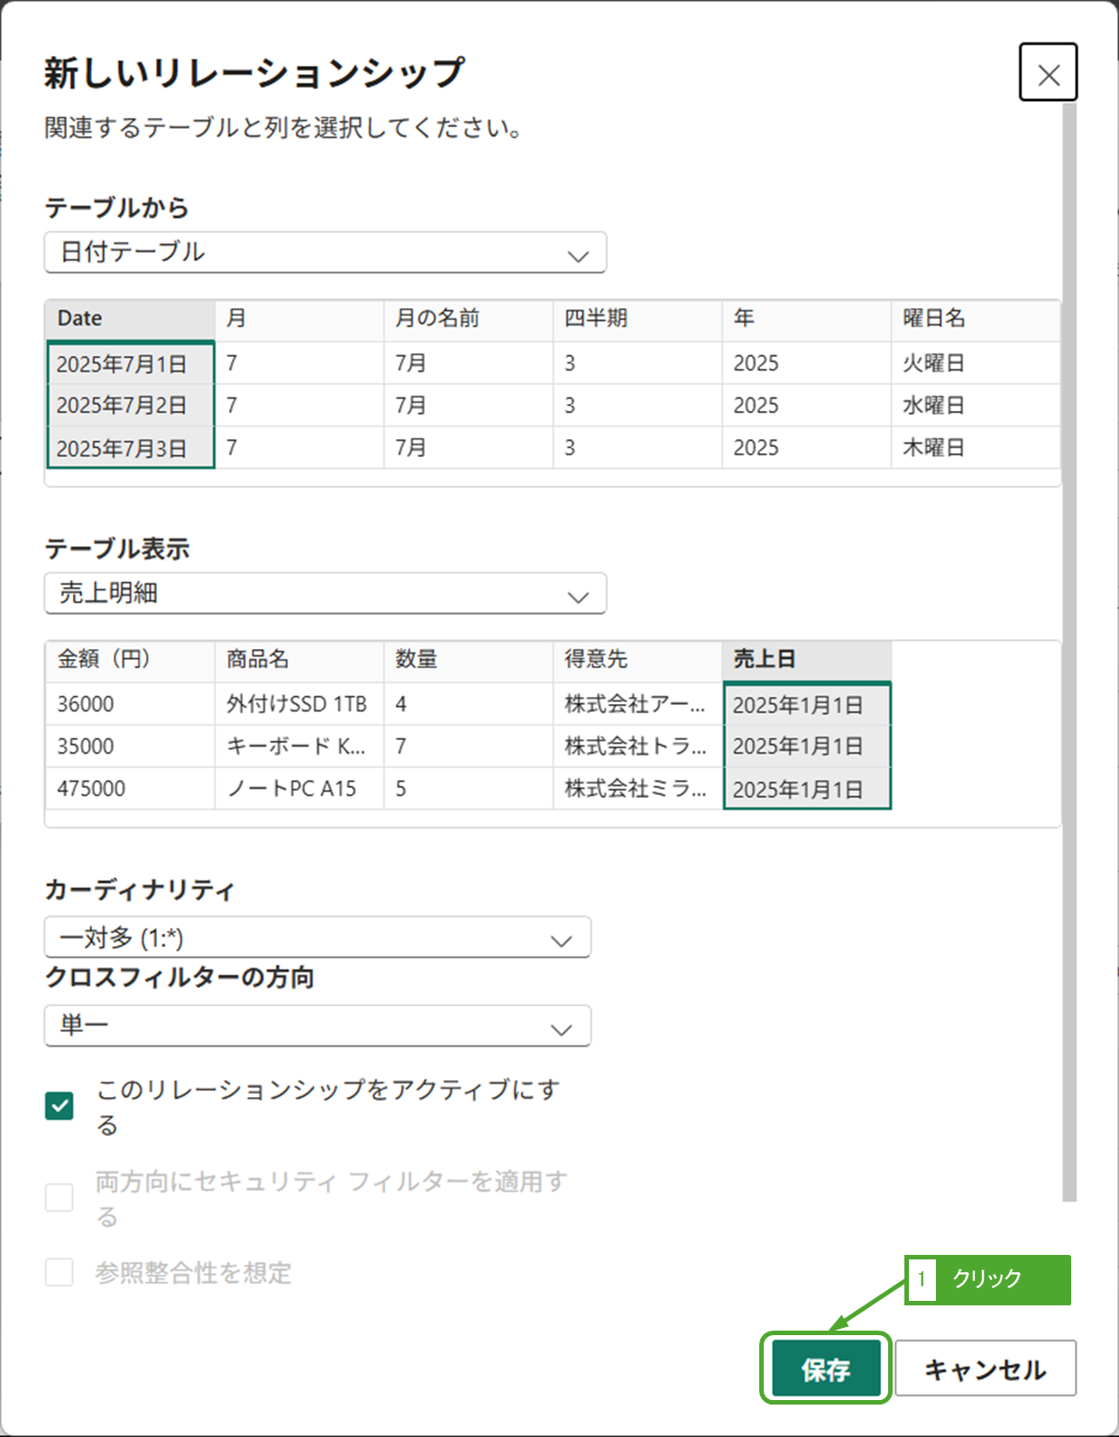Close the new relationship dialog with X
Screen dimensions: 1119x1437
click(1048, 73)
